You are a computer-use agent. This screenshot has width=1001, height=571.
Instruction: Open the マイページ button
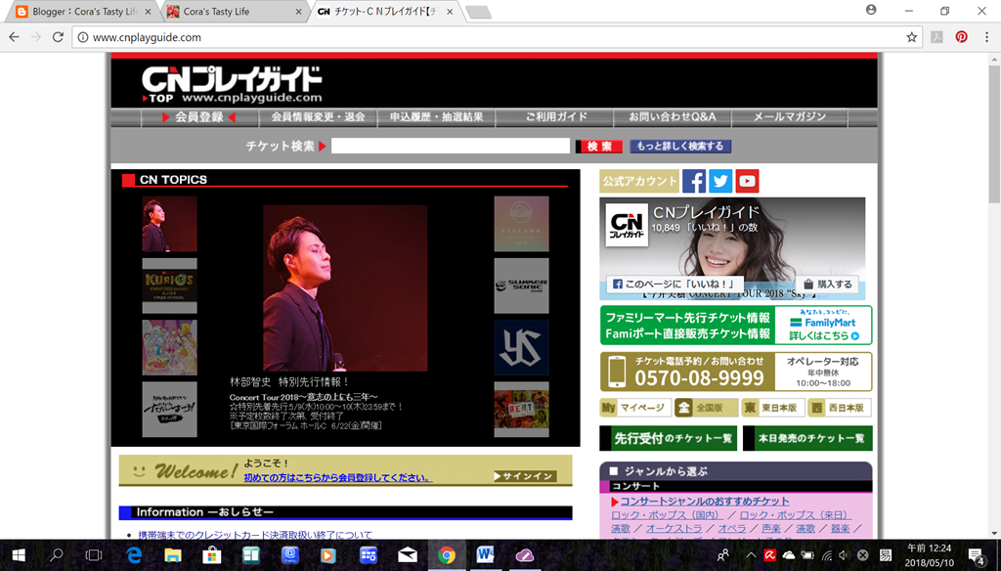coord(635,408)
